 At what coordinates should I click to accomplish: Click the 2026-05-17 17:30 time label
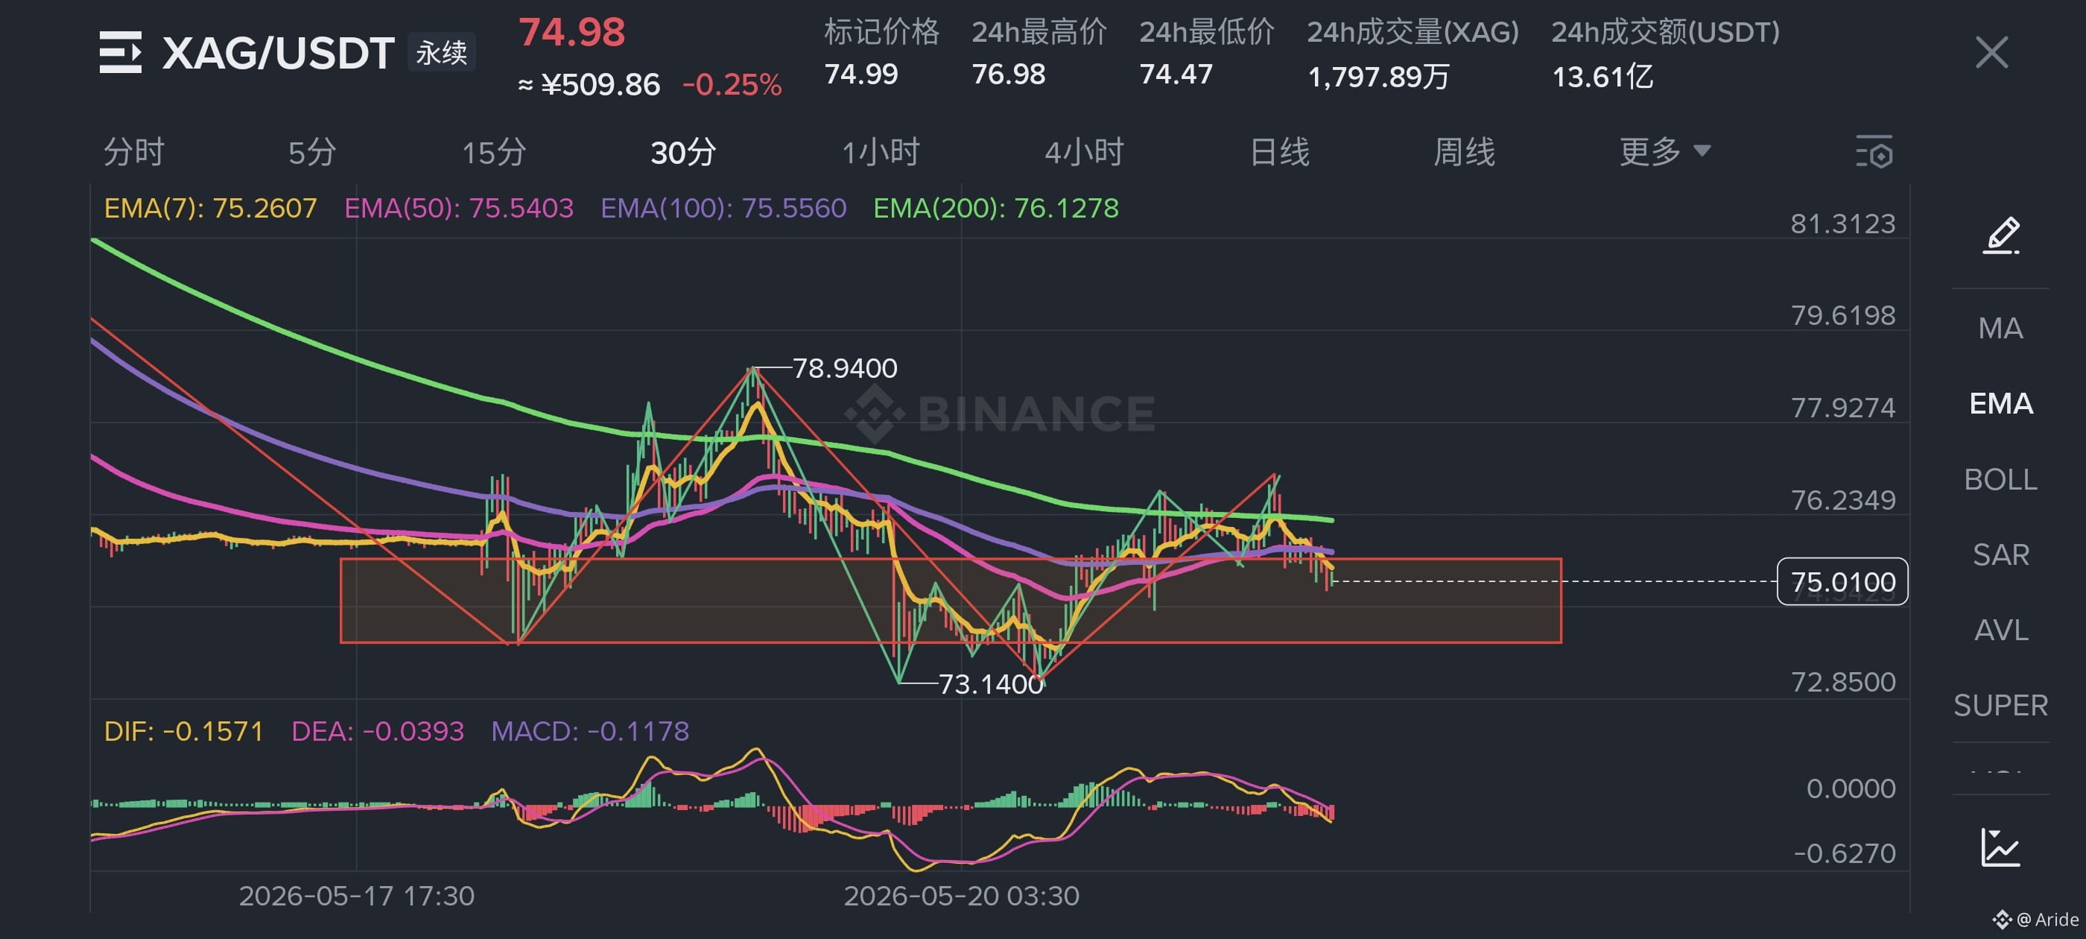tap(356, 895)
